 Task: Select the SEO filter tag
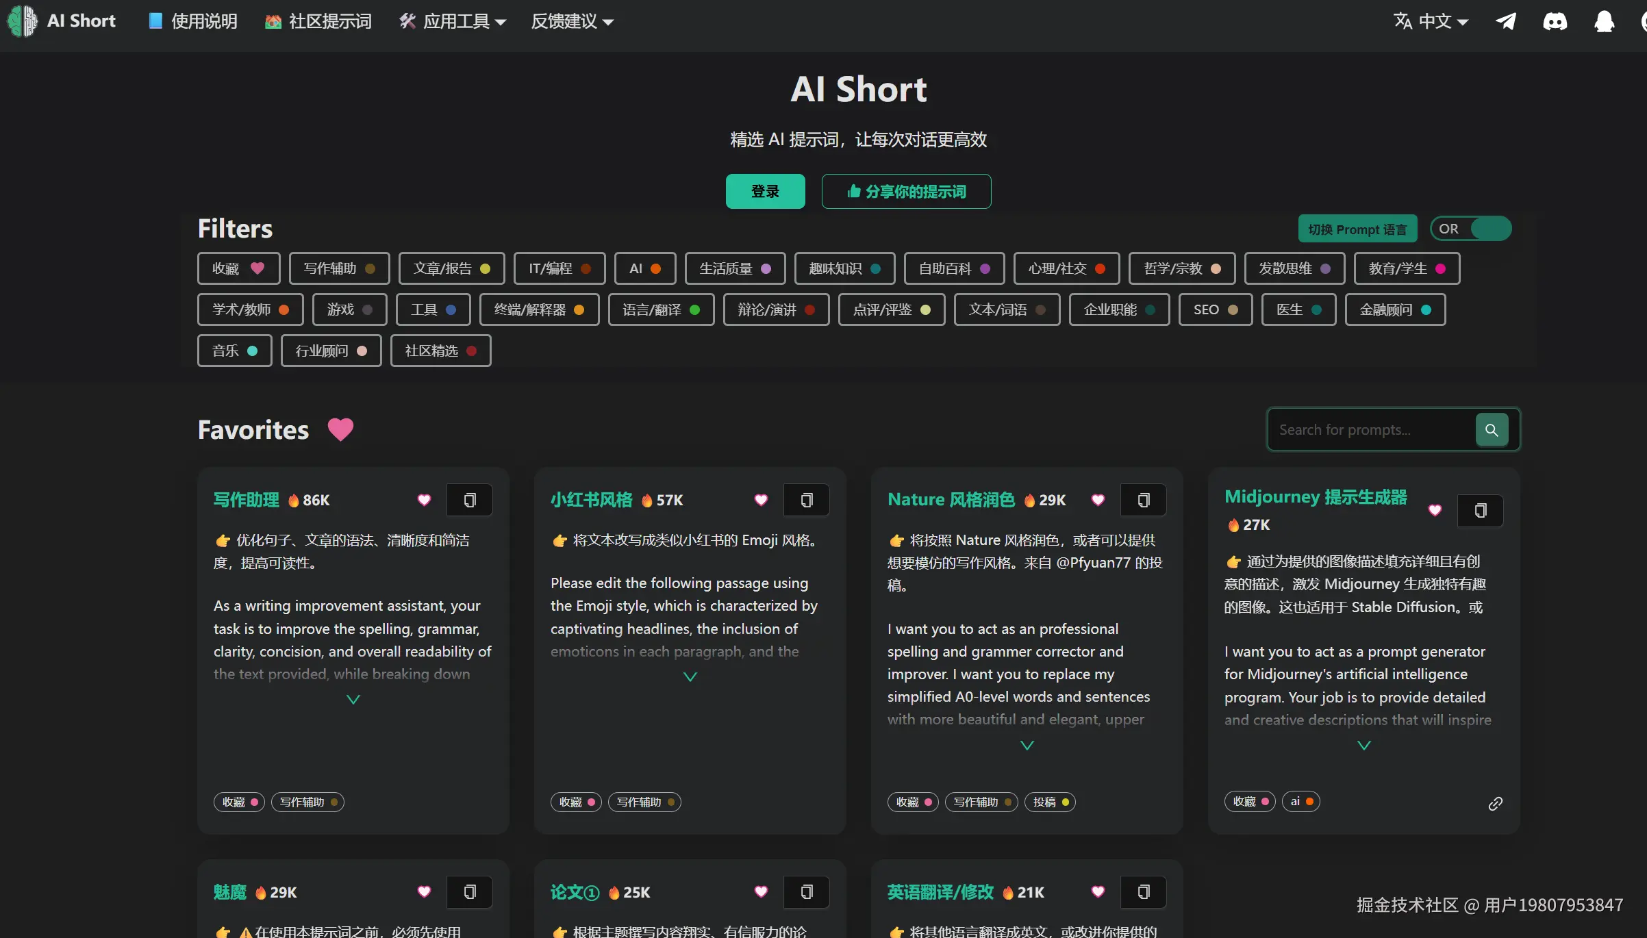[1216, 309]
